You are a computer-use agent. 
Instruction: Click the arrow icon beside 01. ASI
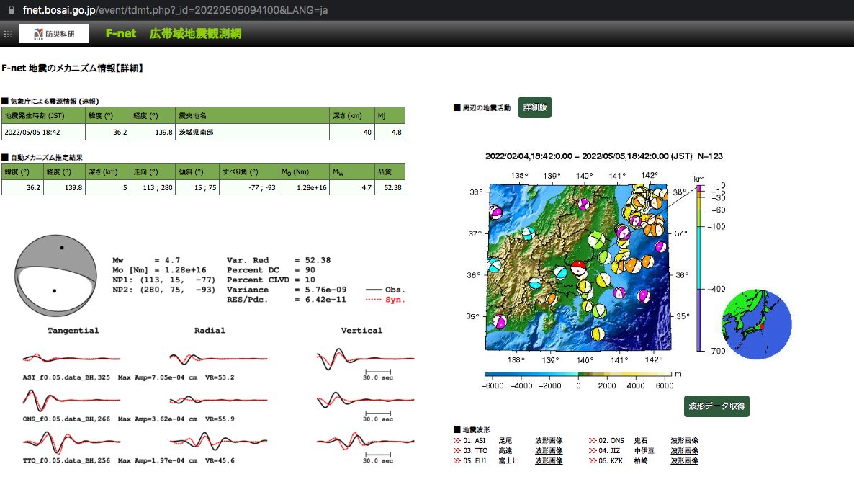457,441
